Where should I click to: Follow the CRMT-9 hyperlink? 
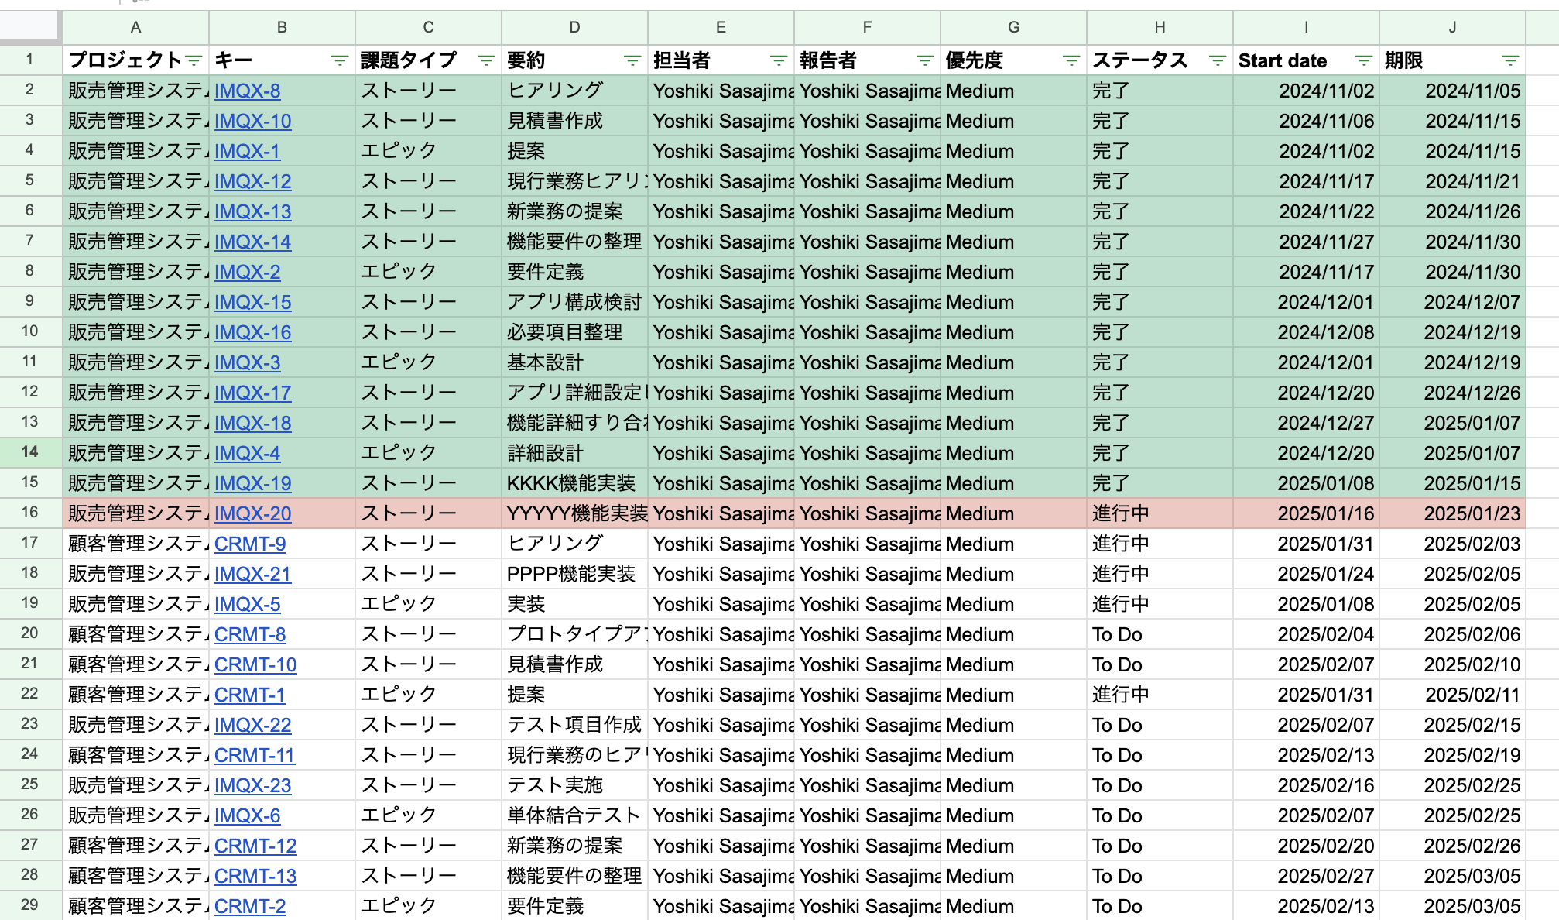tap(249, 544)
